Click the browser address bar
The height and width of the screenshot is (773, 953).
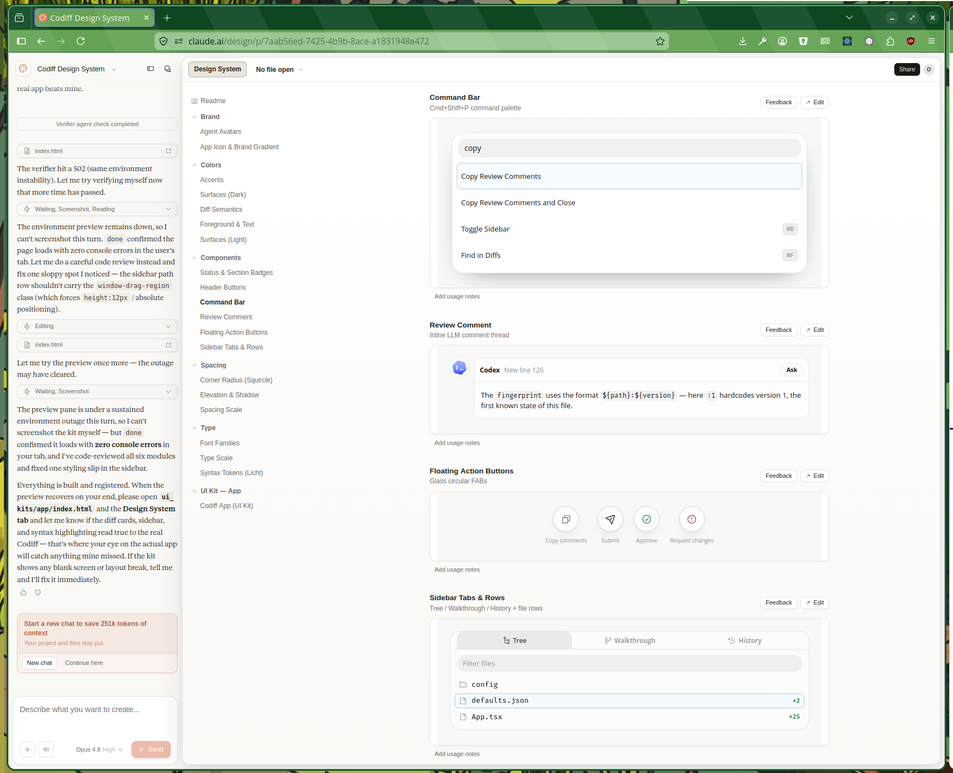pyautogui.click(x=411, y=41)
